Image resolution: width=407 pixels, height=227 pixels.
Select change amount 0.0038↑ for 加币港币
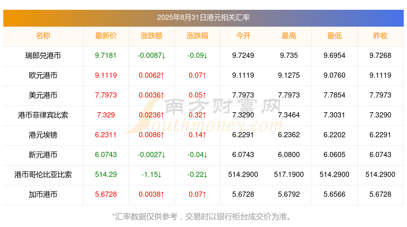coord(152,194)
